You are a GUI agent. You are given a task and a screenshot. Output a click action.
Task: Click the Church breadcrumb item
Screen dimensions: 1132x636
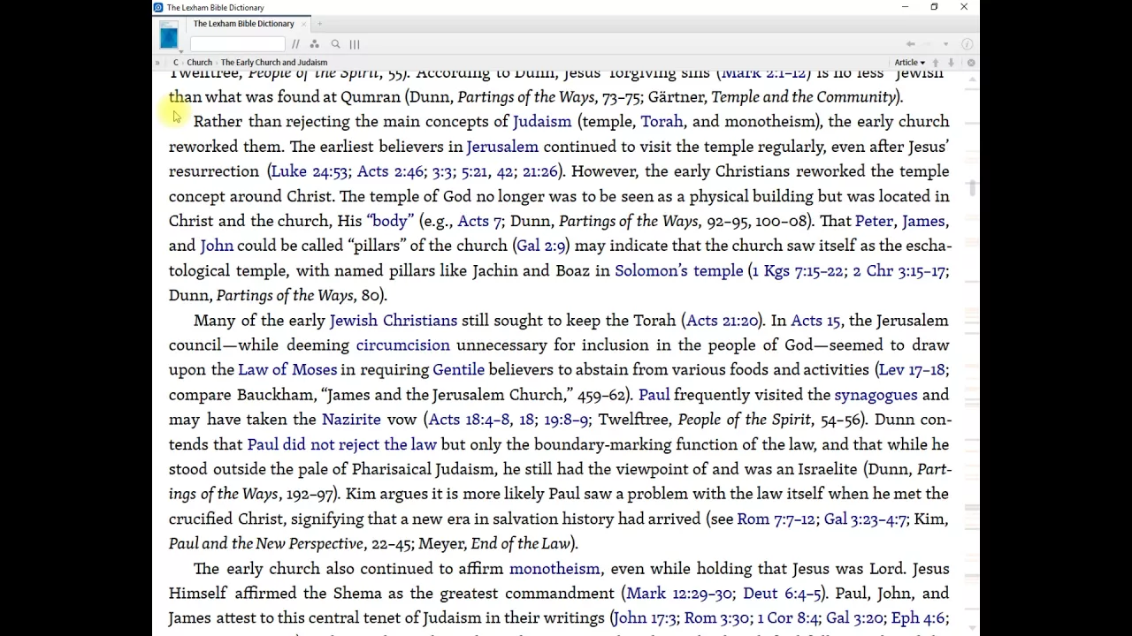199,63
